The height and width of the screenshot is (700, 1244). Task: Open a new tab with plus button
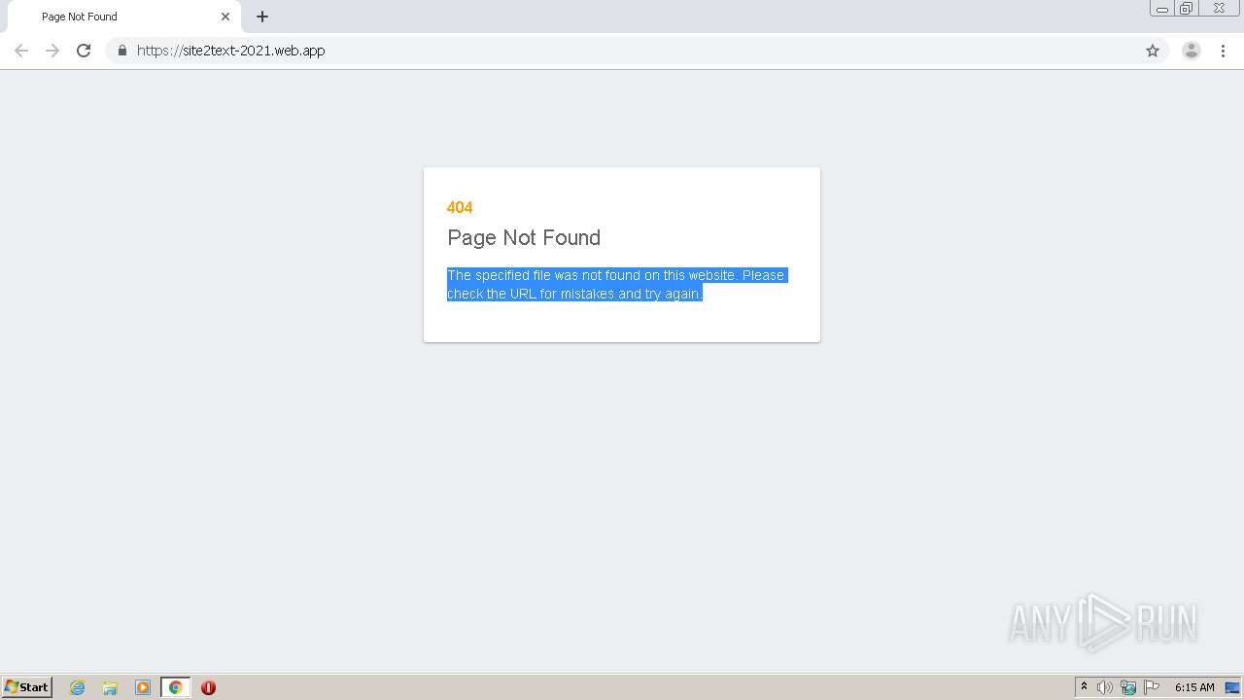click(262, 17)
